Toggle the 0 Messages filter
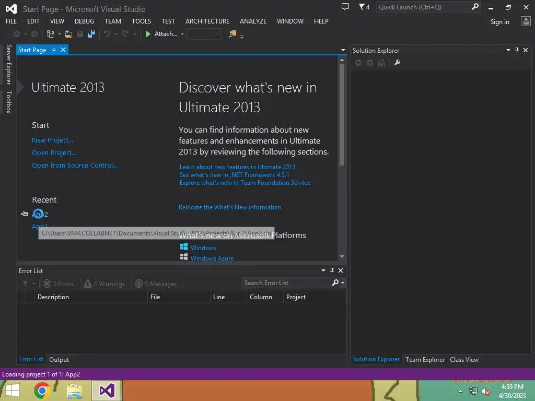 (156, 284)
